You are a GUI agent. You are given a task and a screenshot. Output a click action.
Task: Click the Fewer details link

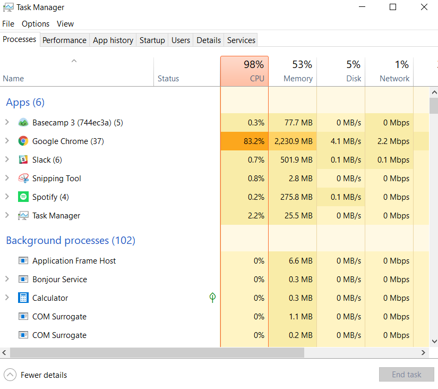(x=44, y=375)
